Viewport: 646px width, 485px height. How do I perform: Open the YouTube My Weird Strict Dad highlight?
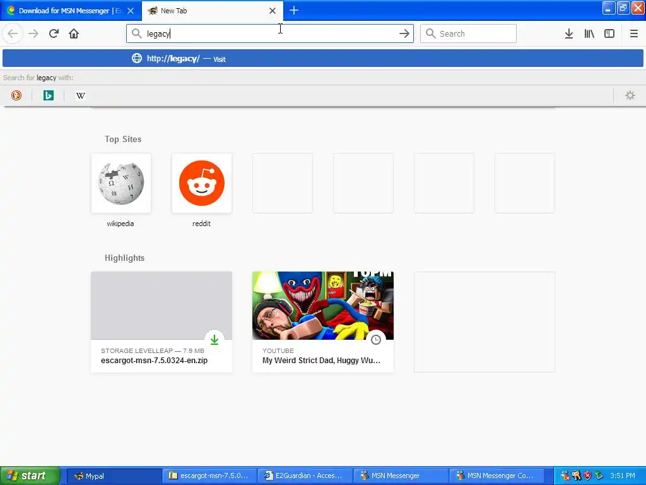[323, 321]
